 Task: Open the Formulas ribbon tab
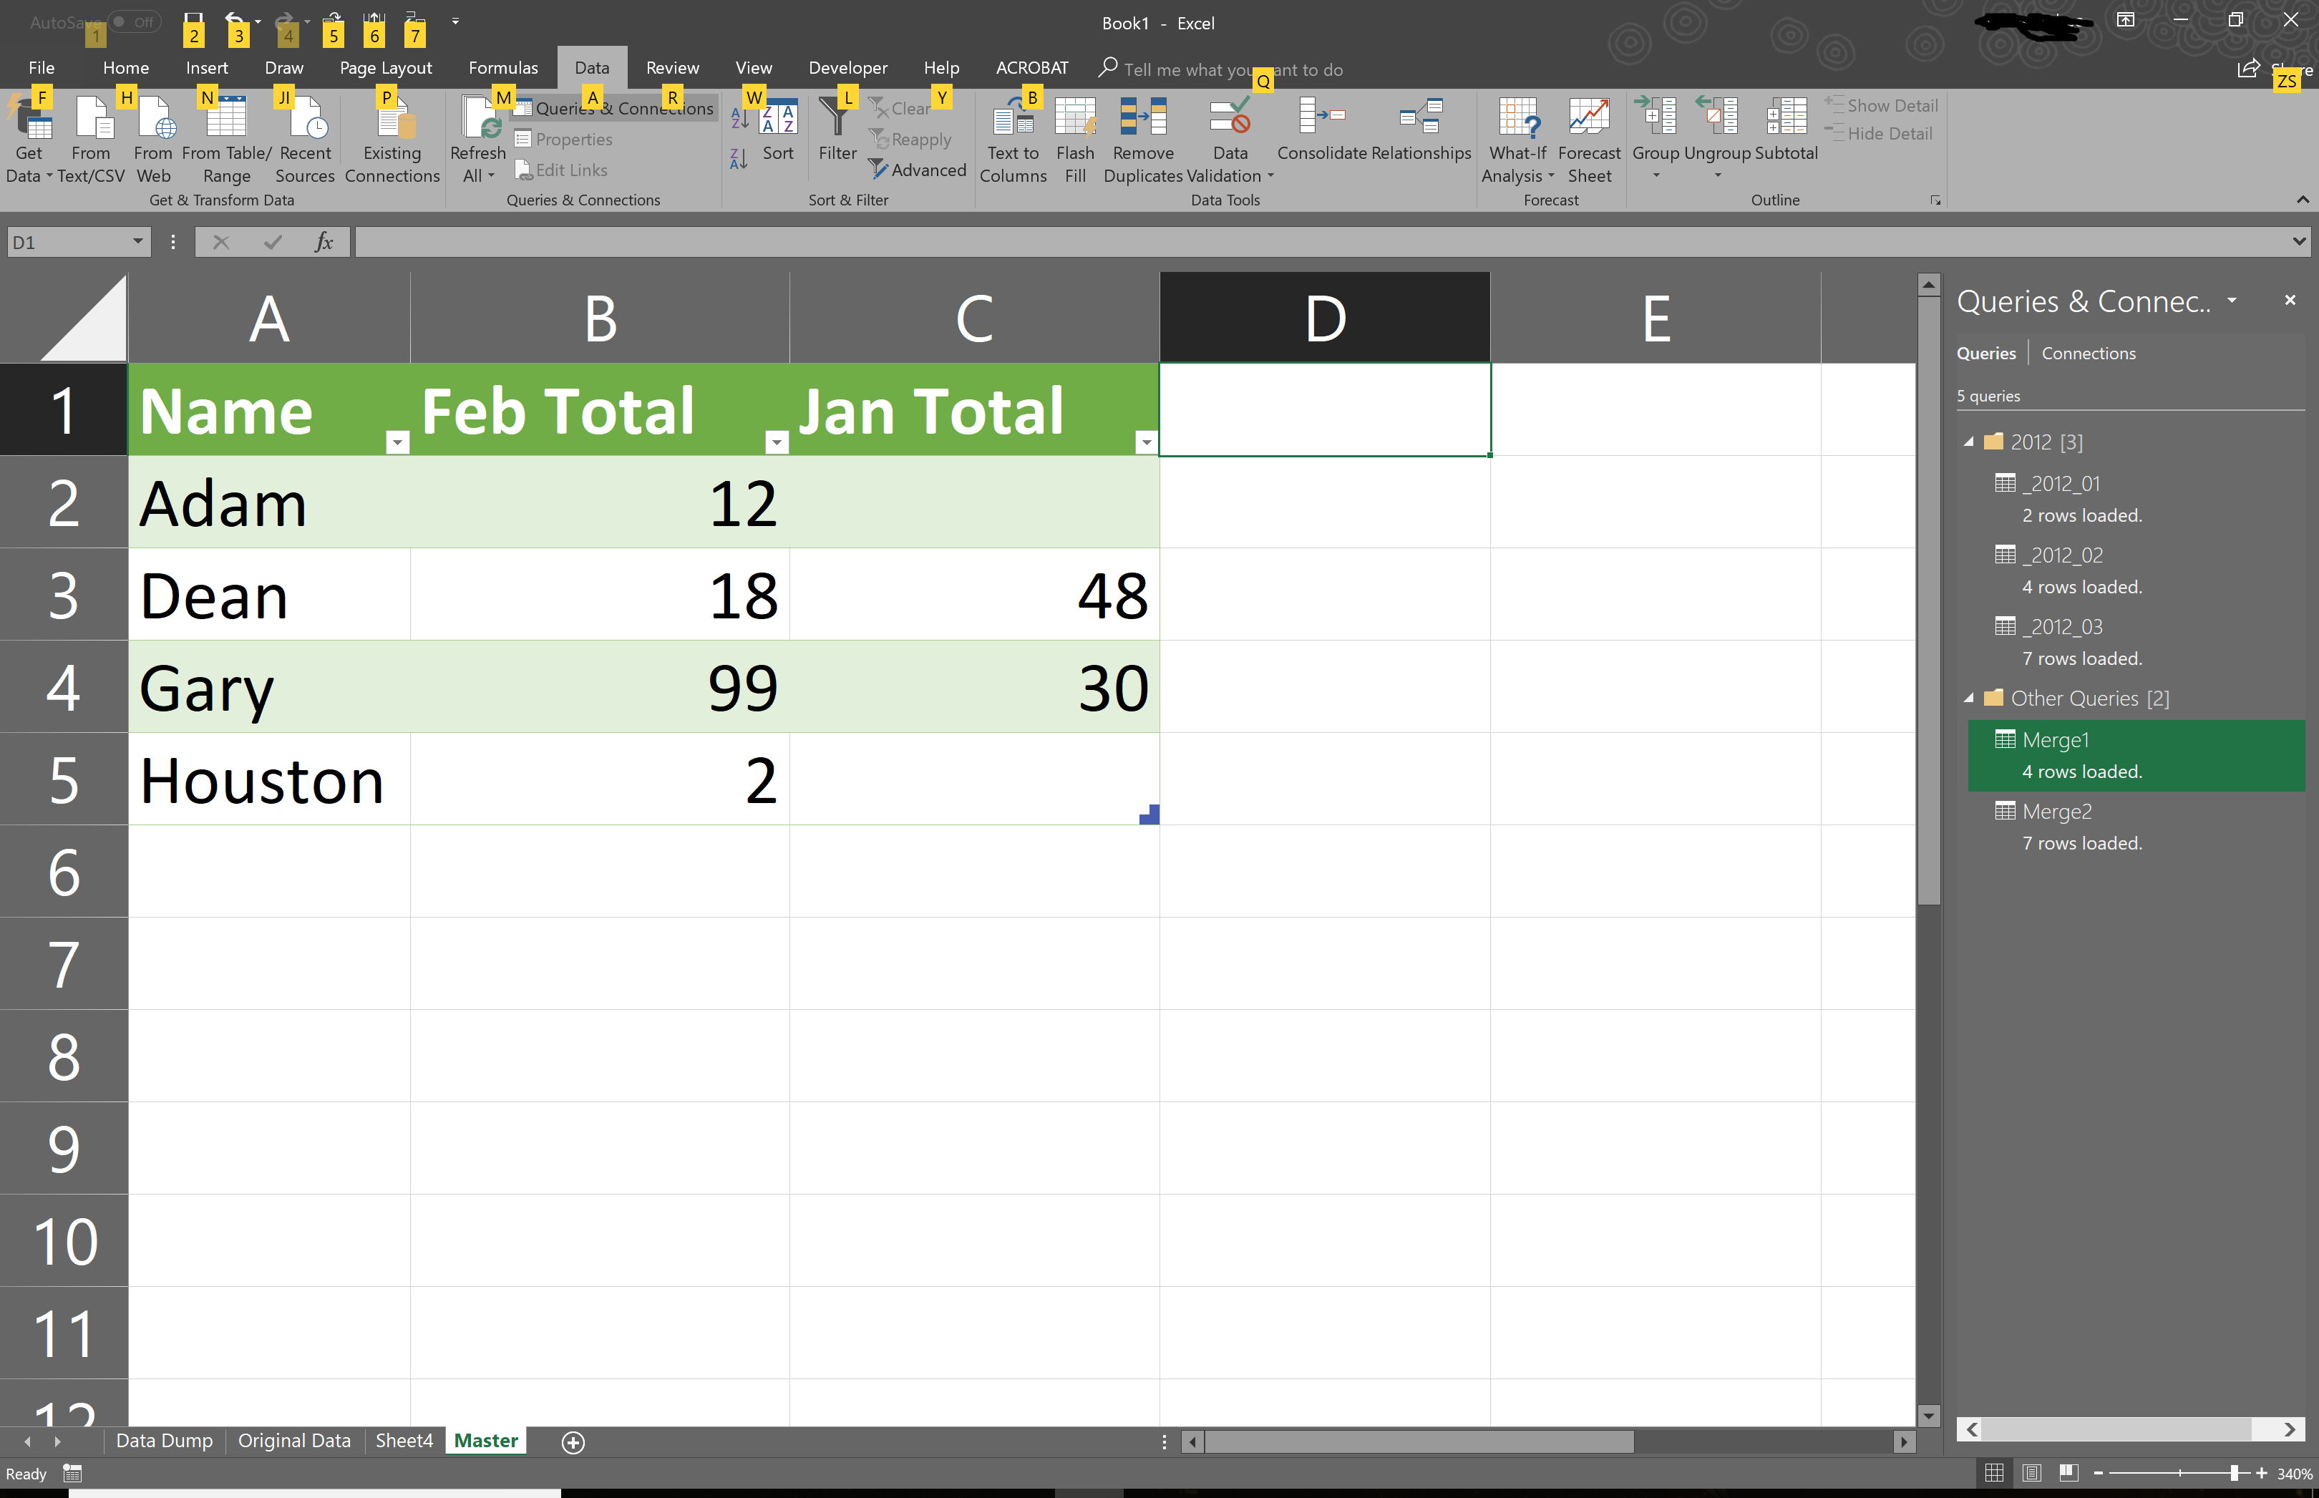503,67
